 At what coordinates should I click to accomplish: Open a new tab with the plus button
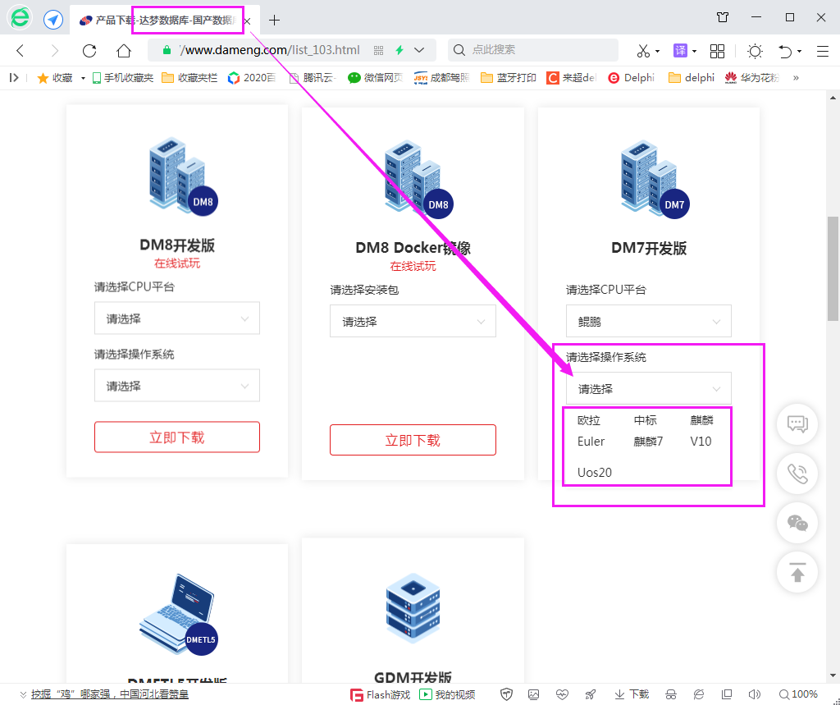[x=274, y=21]
